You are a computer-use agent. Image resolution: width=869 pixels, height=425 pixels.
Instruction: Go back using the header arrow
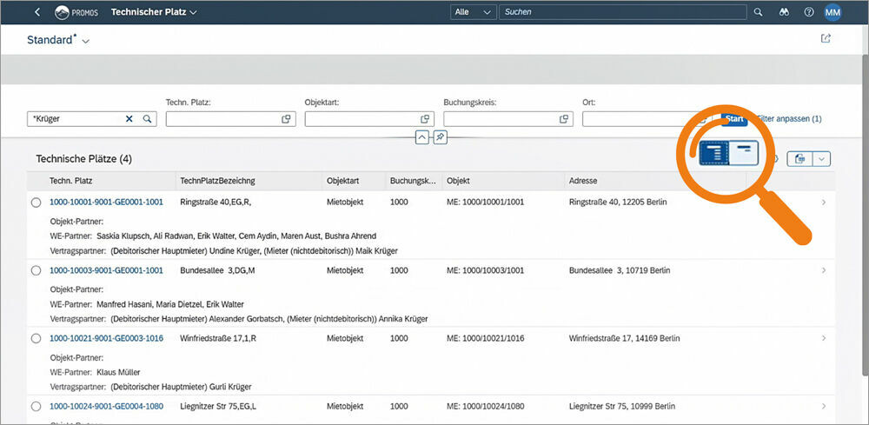click(37, 12)
